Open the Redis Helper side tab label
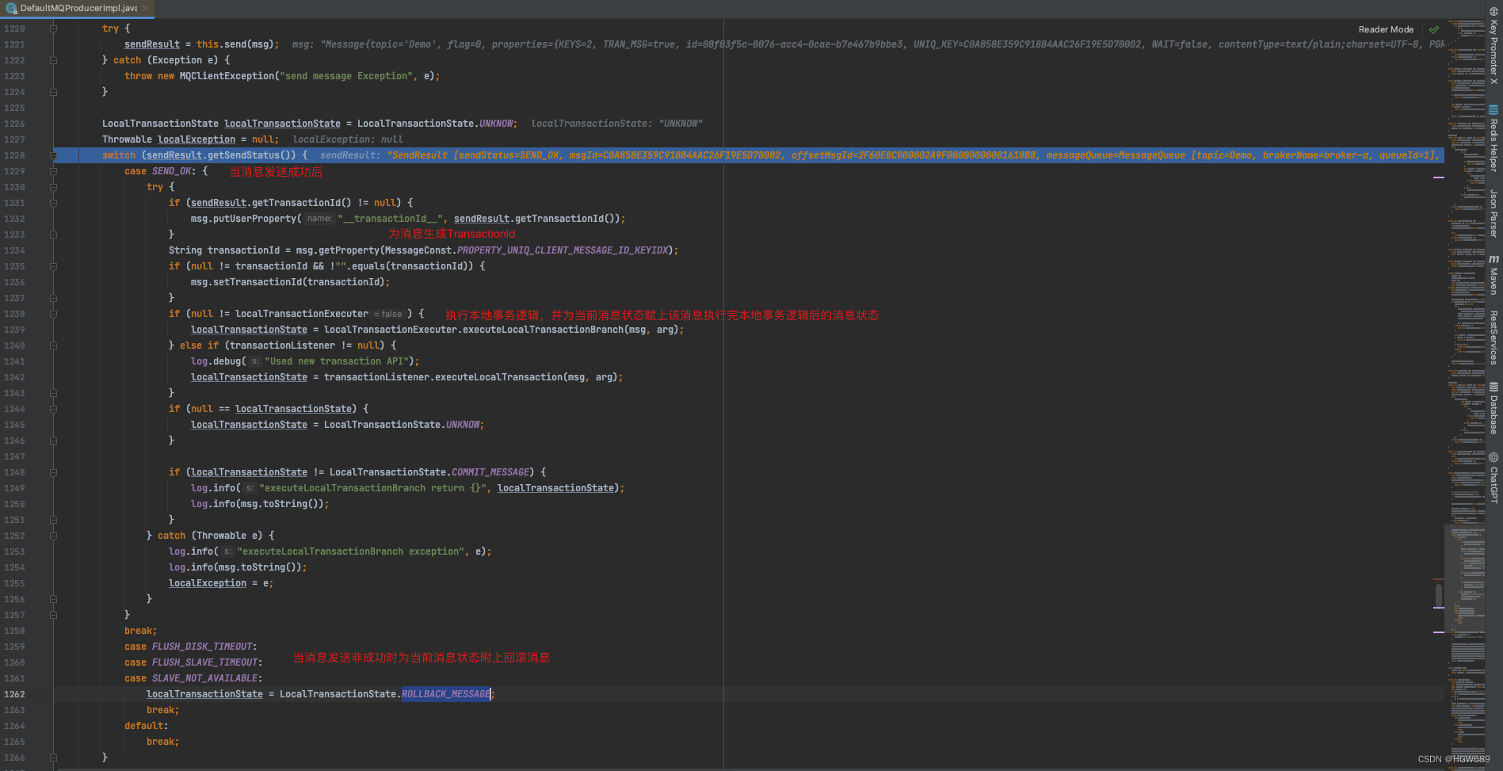This screenshot has height=771, width=1503. (1493, 145)
